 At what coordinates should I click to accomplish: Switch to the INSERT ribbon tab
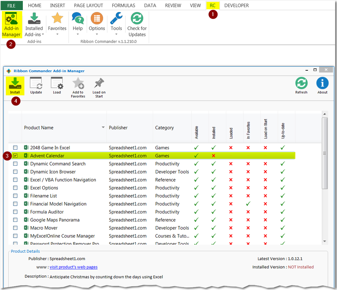click(x=58, y=5)
